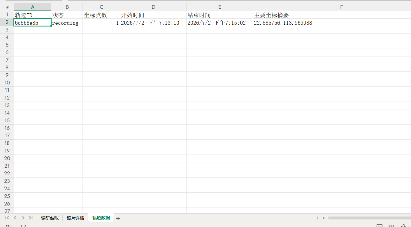Click the 开始时间 header cell
The width and height of the screenshot is (411, 227).
(153, 15)
